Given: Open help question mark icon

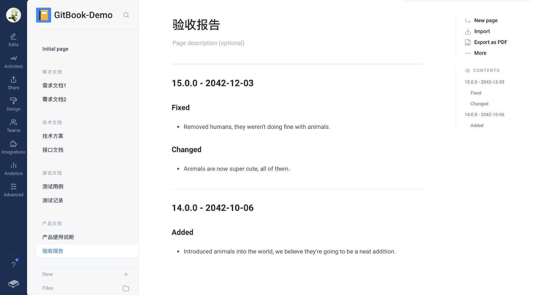Looking at the screenshot, I should [13, 264].
